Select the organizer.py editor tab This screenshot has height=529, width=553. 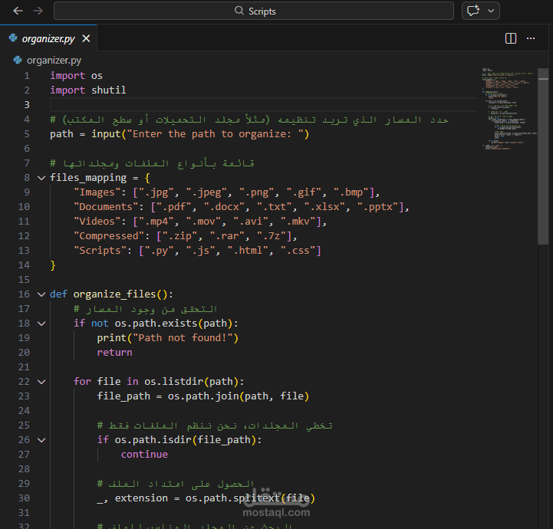(48, 38)
